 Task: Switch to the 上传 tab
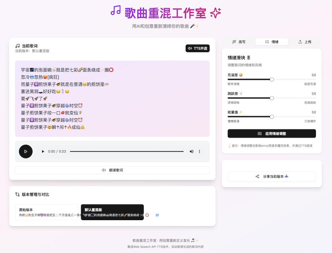click(305, 42)
